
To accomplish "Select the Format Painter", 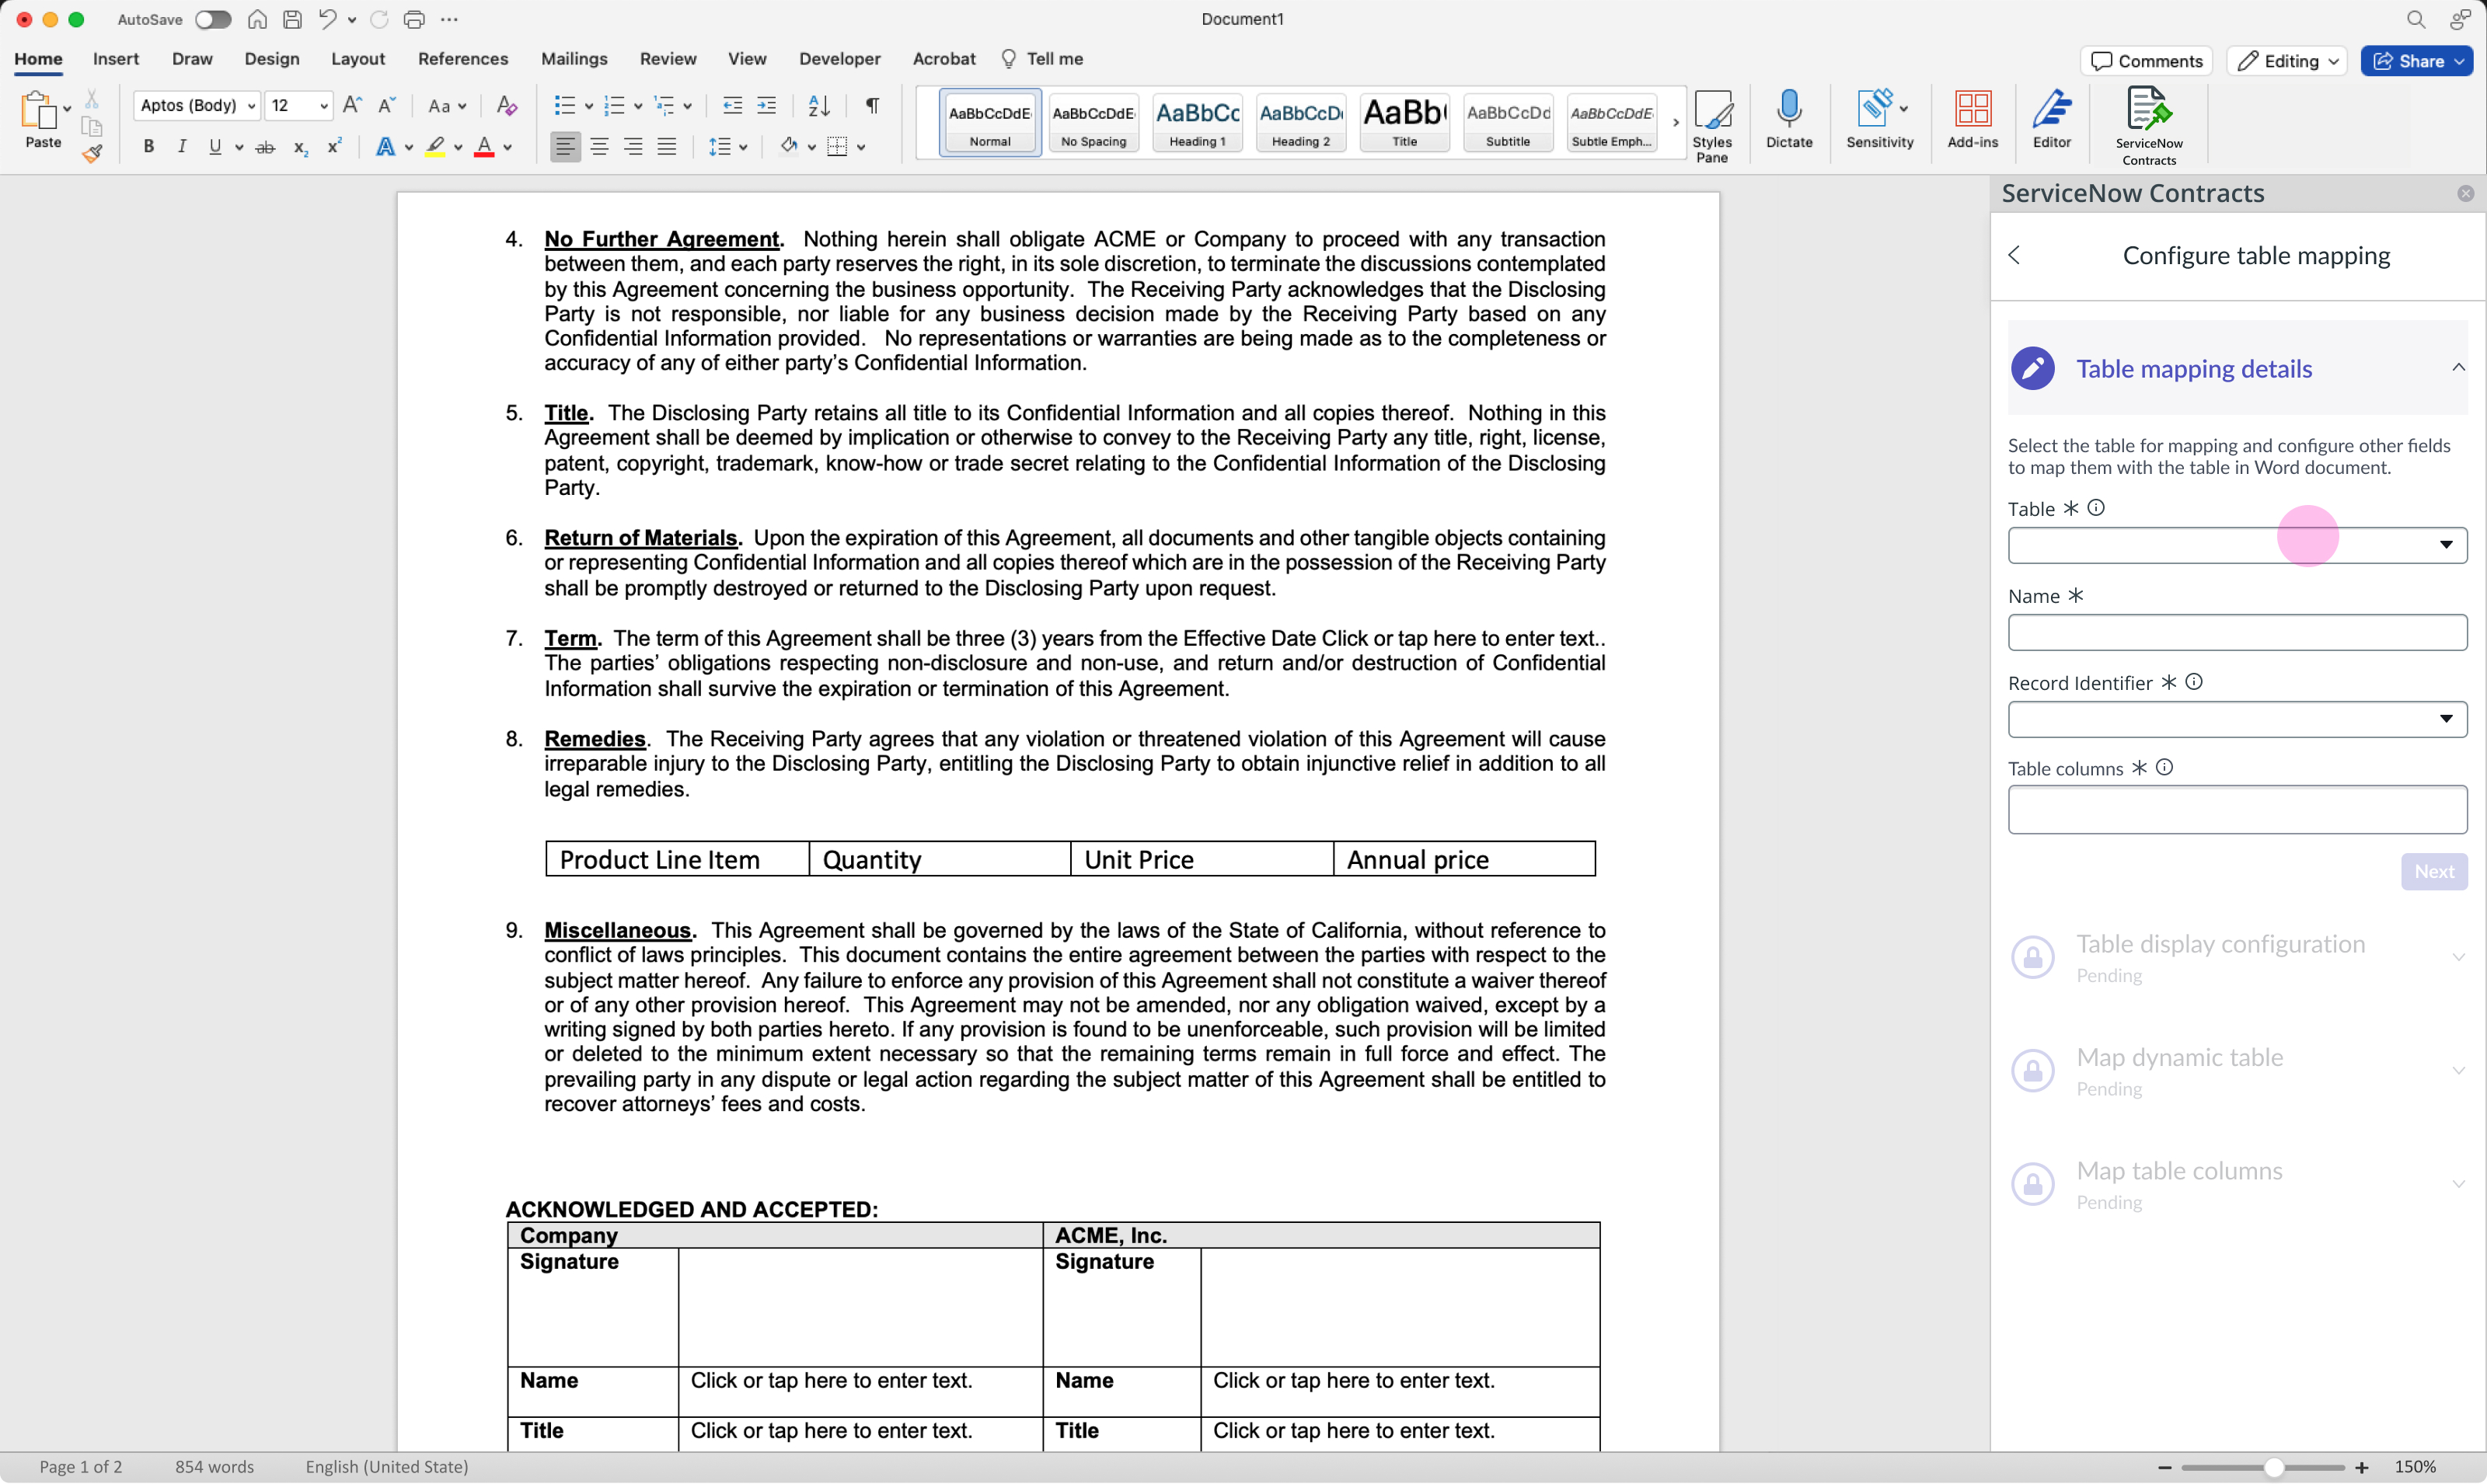I will click(x=92, y=154).
